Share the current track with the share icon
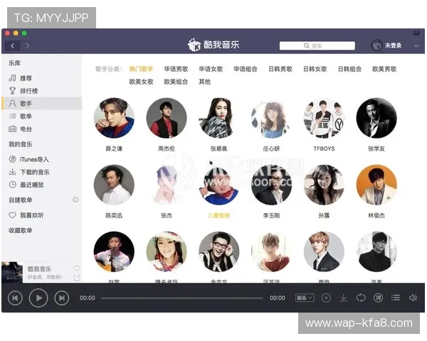This screenshot has width=427, height=341. (x=77, y=278)
